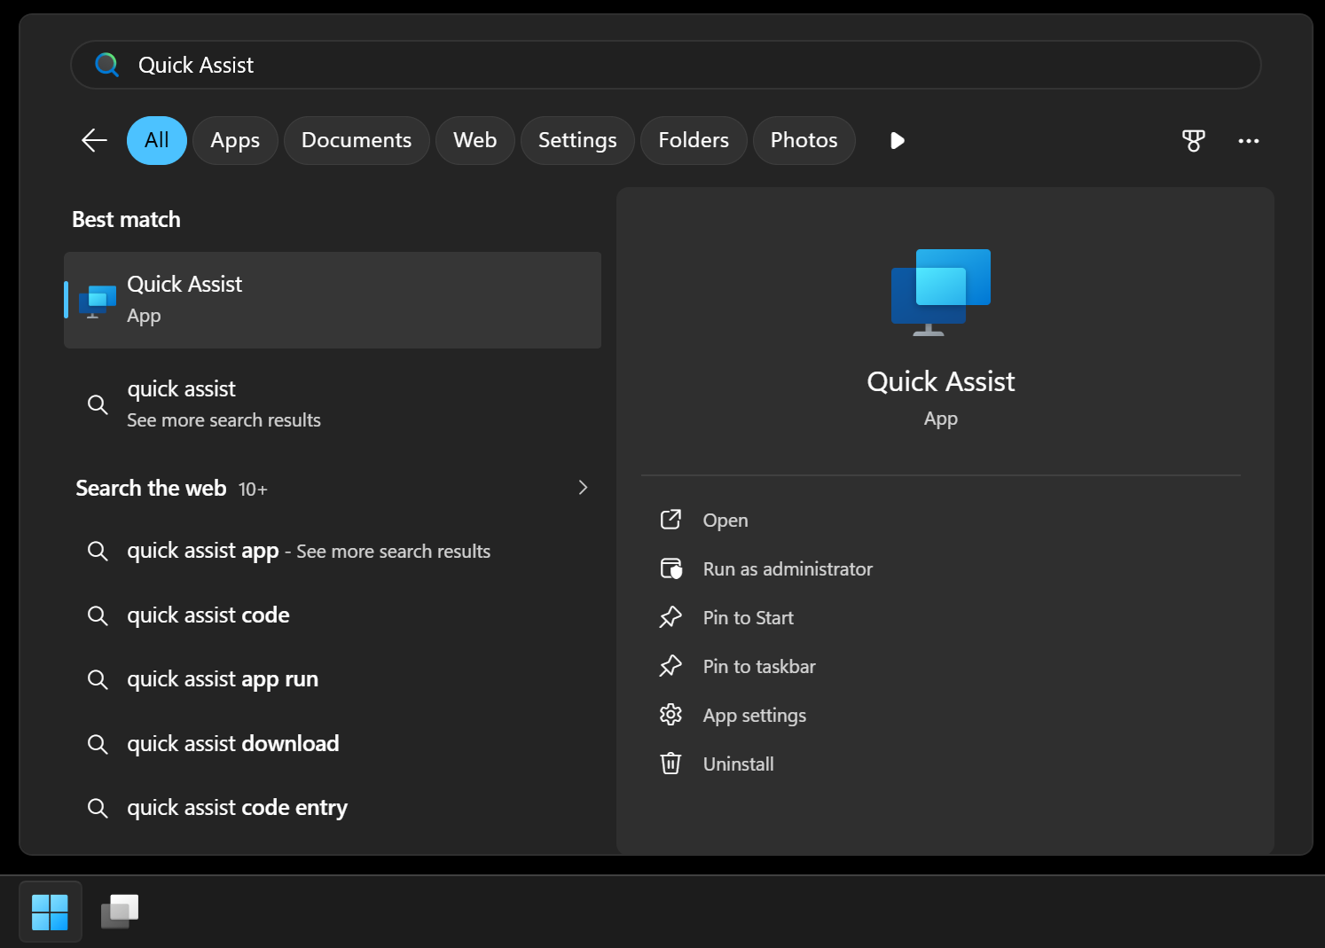Switch to the Documents filter tab

pyautogui.click(x=357, y=140)
